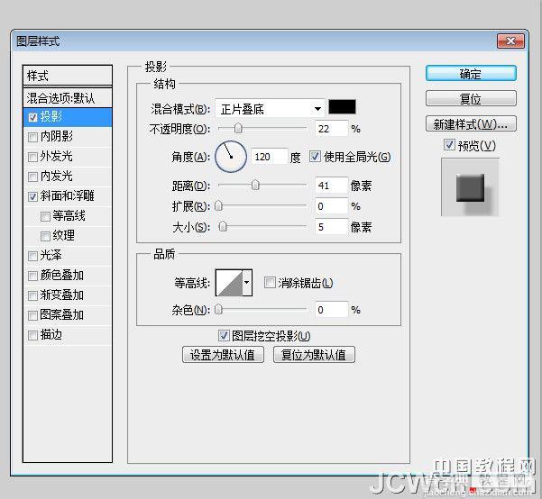The width and height of the screenshot is (542, 499).
Task: Open the 外发光 settings row label
Action: click(x=56, y=157)
